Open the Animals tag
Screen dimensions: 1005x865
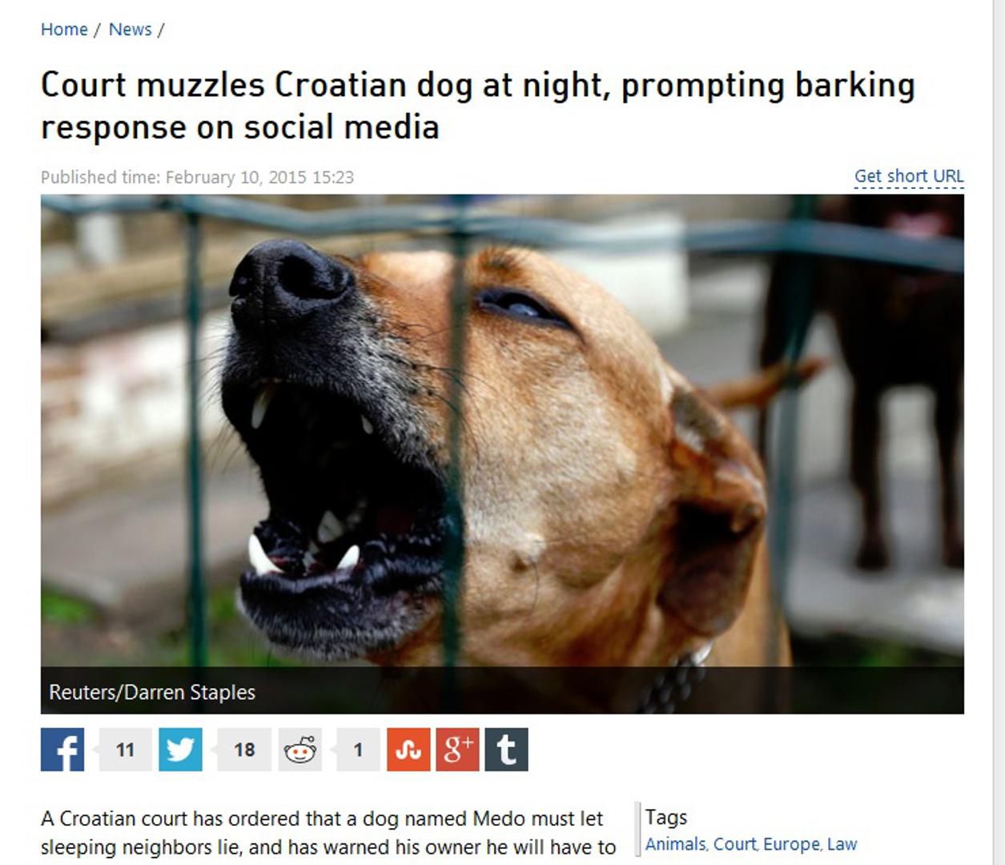click(676, 844)
